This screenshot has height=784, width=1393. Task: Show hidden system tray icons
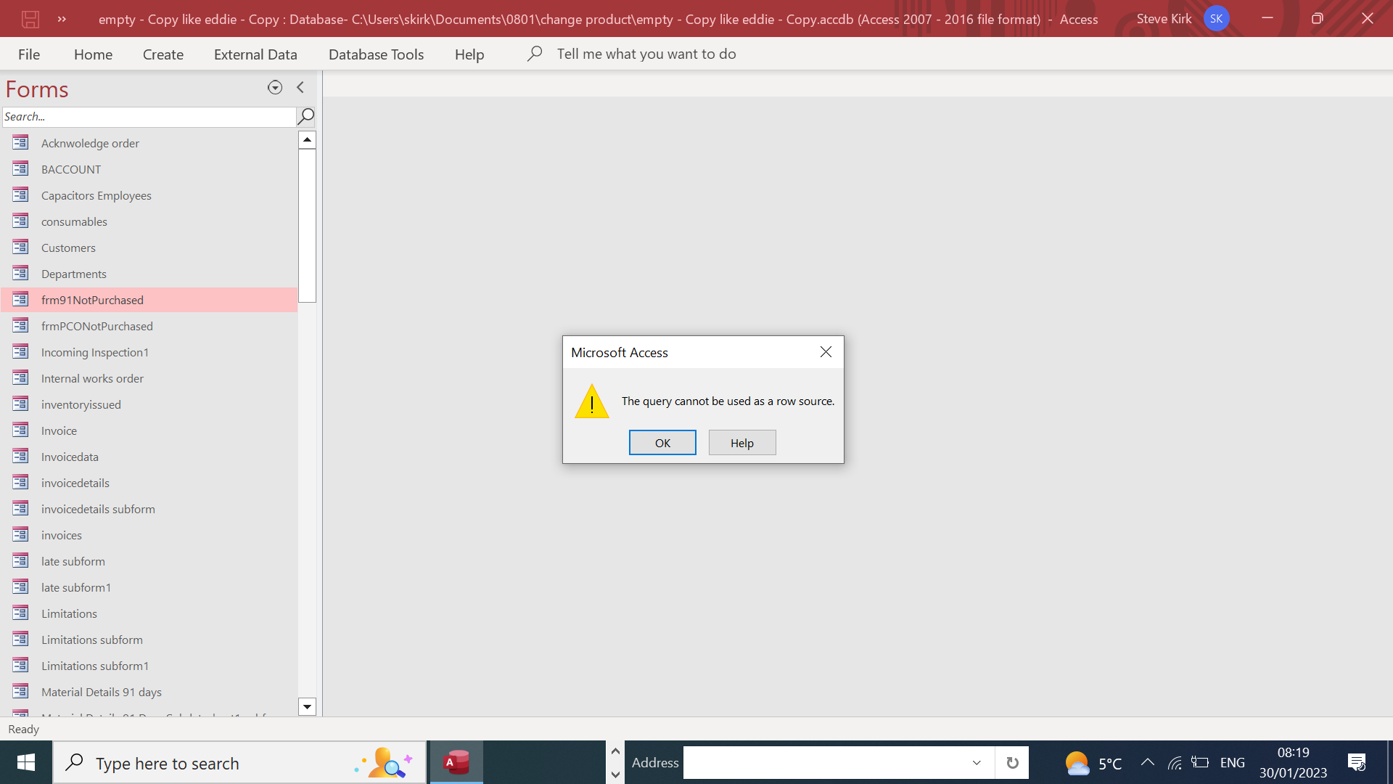1147,762
